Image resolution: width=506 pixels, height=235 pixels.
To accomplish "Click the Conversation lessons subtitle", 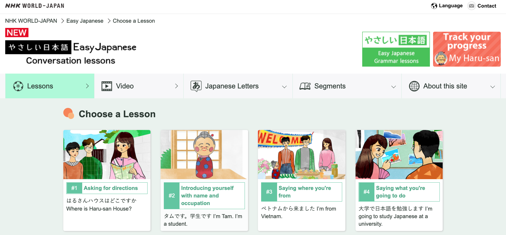I will pos(71,60).
